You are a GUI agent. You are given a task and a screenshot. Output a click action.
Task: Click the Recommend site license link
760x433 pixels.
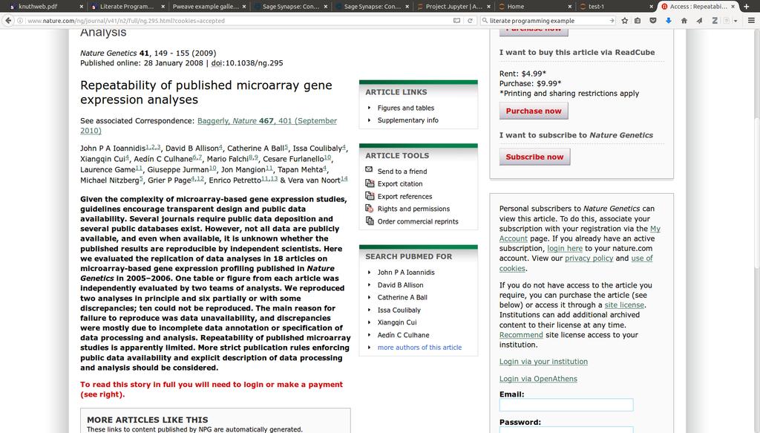(521, 335)
